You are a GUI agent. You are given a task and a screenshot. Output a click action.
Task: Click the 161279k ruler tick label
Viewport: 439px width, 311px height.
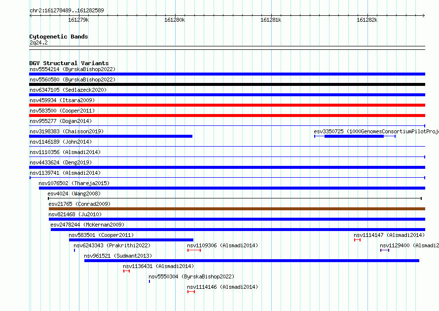tap(78, 20)
